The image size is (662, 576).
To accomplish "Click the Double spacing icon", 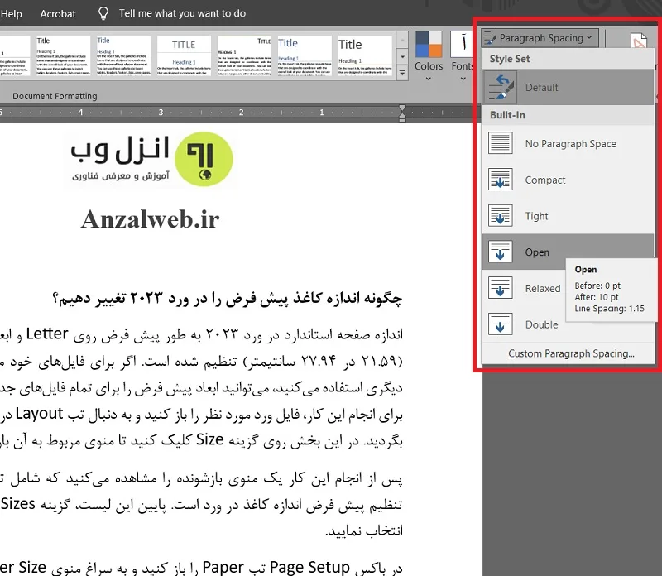I will coord(501,324).
